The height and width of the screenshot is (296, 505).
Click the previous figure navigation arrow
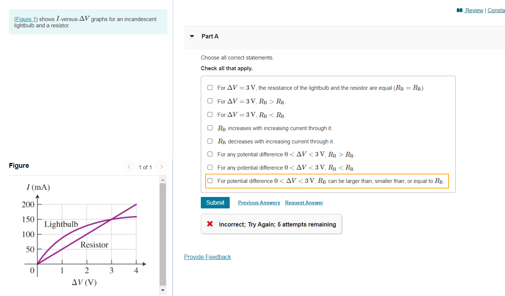(129, 167)
